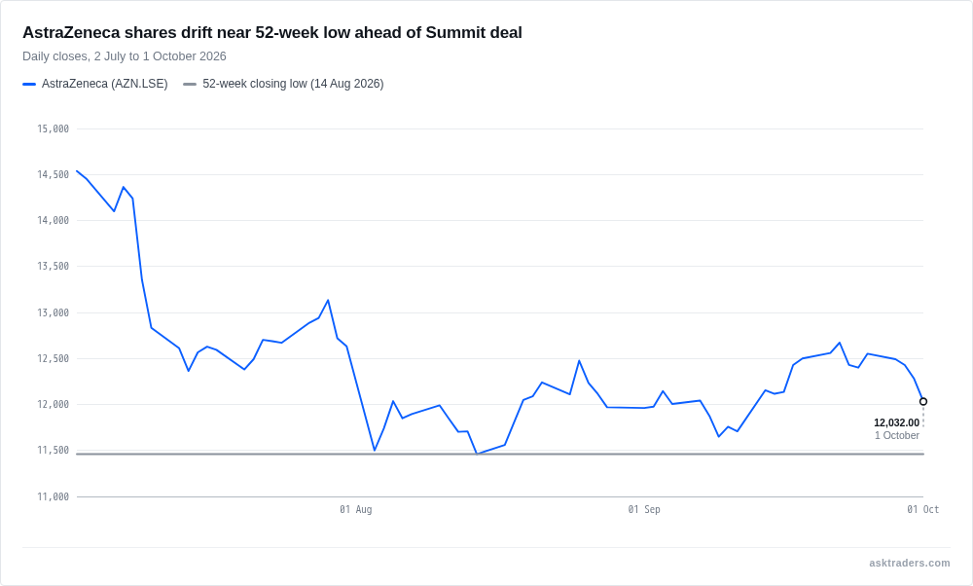Click the blue AstraZeneca legend color swatch

click(x=29, y=84)
